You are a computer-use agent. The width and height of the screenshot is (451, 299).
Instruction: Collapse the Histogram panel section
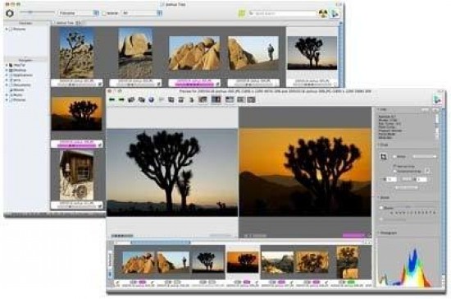tap(379, 232)
